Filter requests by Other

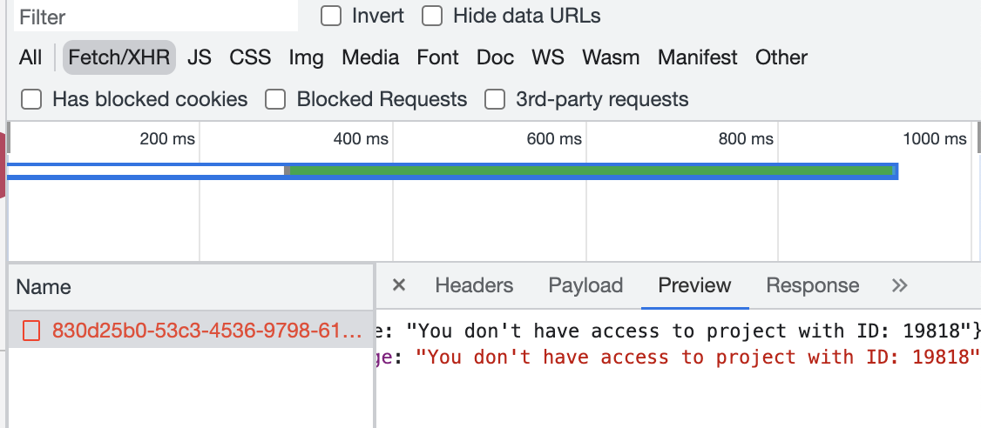click(x=781, y=57)
